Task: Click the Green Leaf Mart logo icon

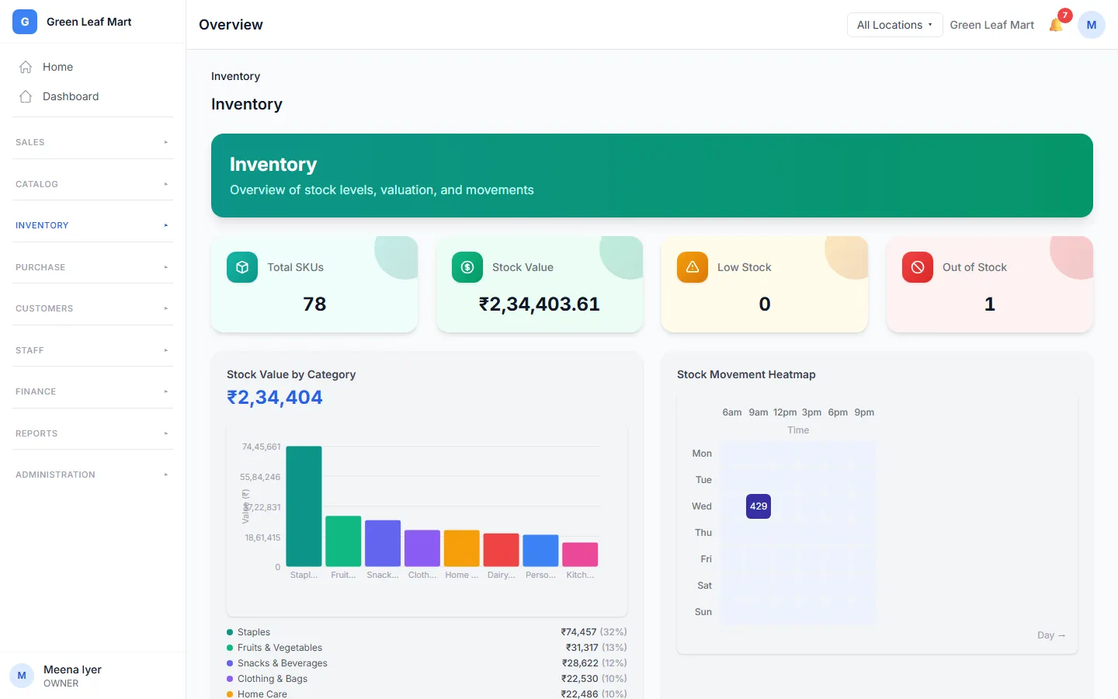Action: tap(25, 22)
